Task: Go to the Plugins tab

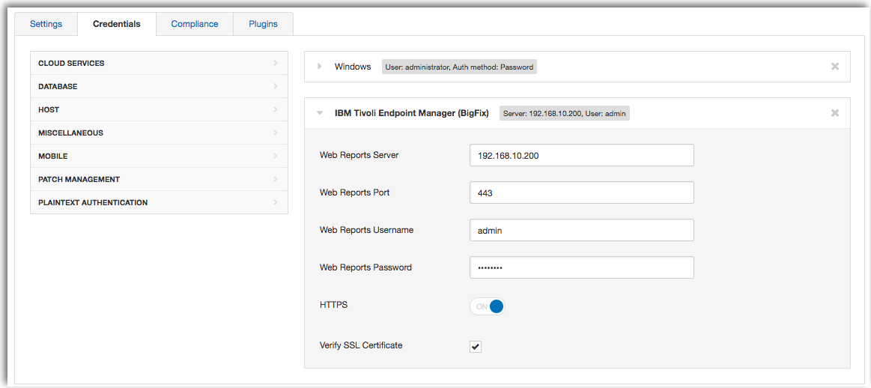Action: coord(263,24)
